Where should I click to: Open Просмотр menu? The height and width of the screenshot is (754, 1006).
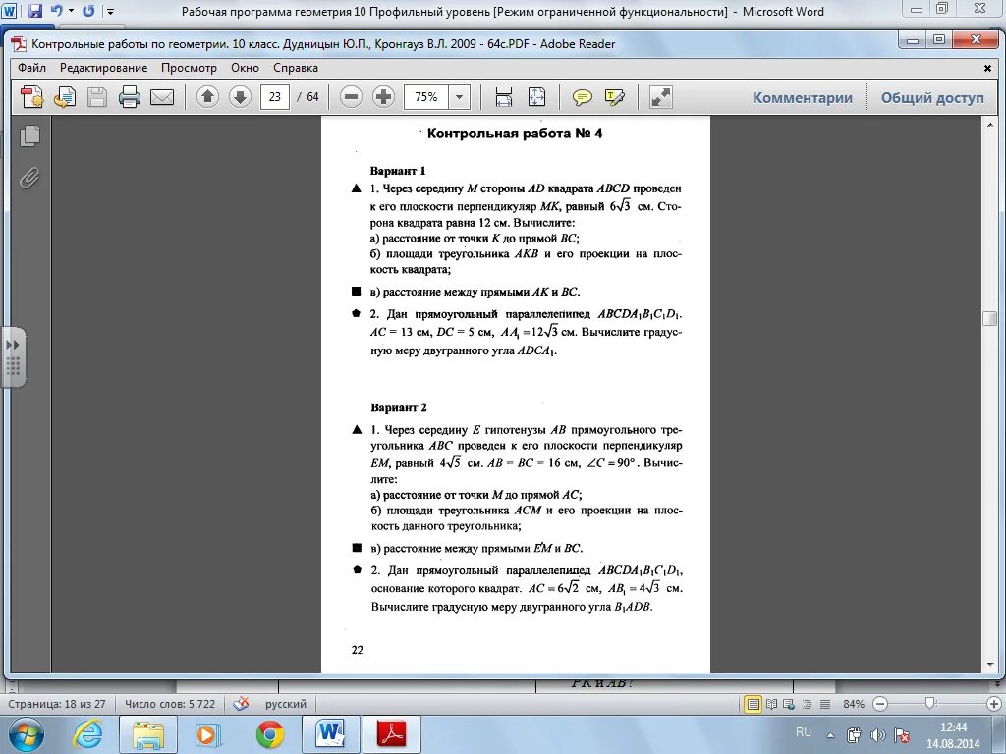click(x=189, y=68)
